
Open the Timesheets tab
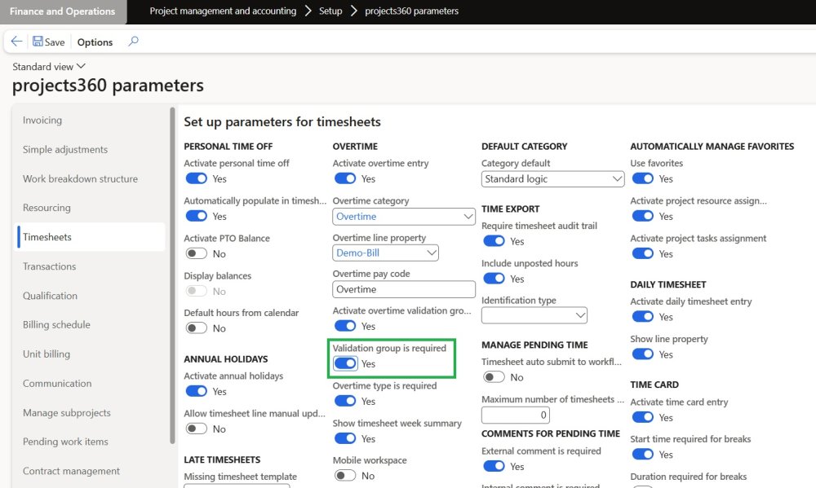(47, 237)
